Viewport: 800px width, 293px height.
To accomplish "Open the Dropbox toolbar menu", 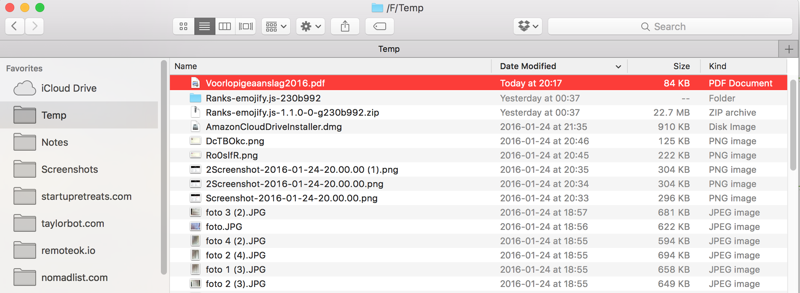I will click(528, 26).
